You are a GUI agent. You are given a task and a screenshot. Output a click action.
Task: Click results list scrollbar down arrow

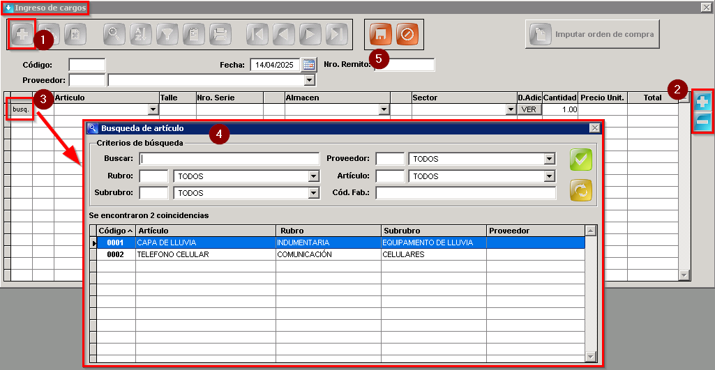pos(591,356)
